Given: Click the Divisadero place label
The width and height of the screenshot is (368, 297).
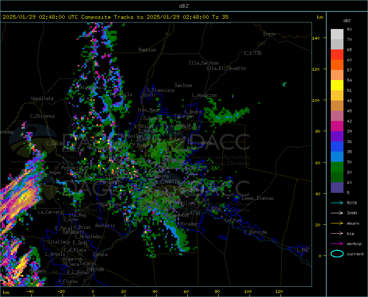Looking at the screenshot, I should [200, 143].
